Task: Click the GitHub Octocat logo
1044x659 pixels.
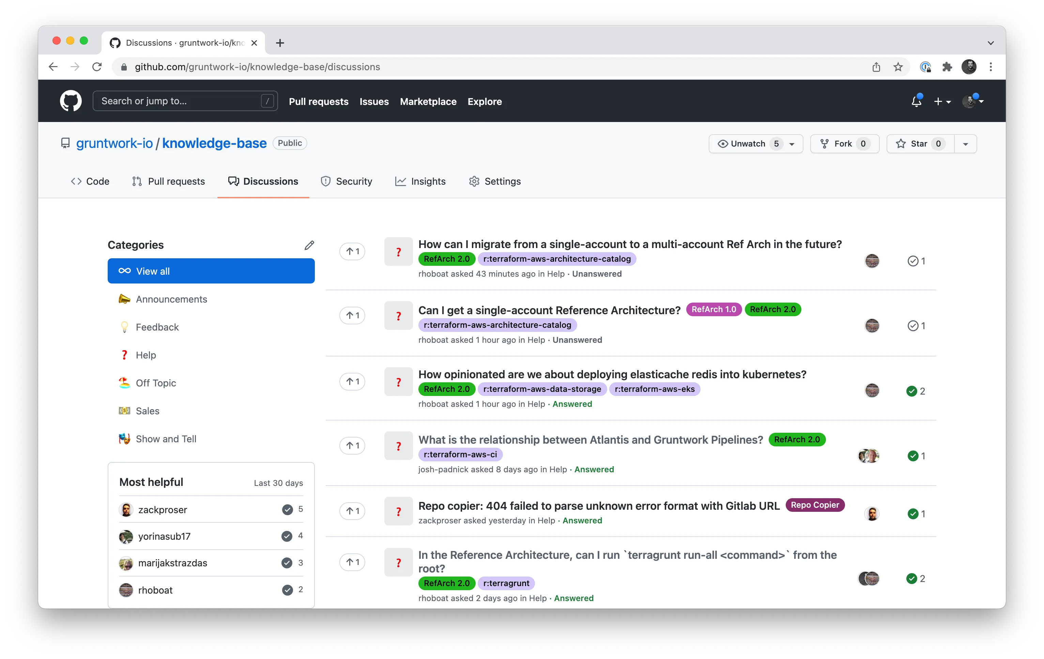Action: tap(71, 101)
